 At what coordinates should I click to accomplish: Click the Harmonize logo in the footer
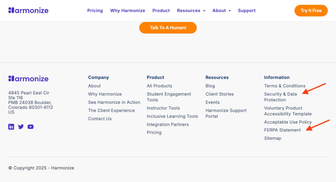pyautogui.click(x=28, y=78)
